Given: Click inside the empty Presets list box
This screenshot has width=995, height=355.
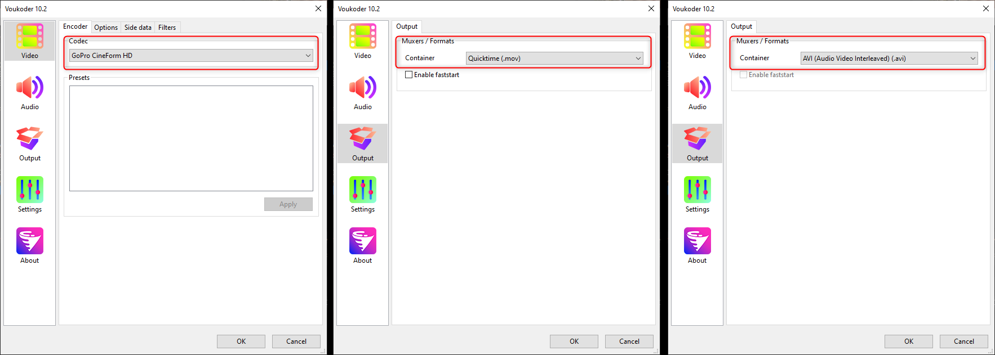Looking at the screenshot, I should point(191,138).
